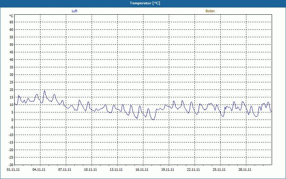Click the 10.11.11 date label
Screen dimensions: 286x179
(x=90, y=170)
